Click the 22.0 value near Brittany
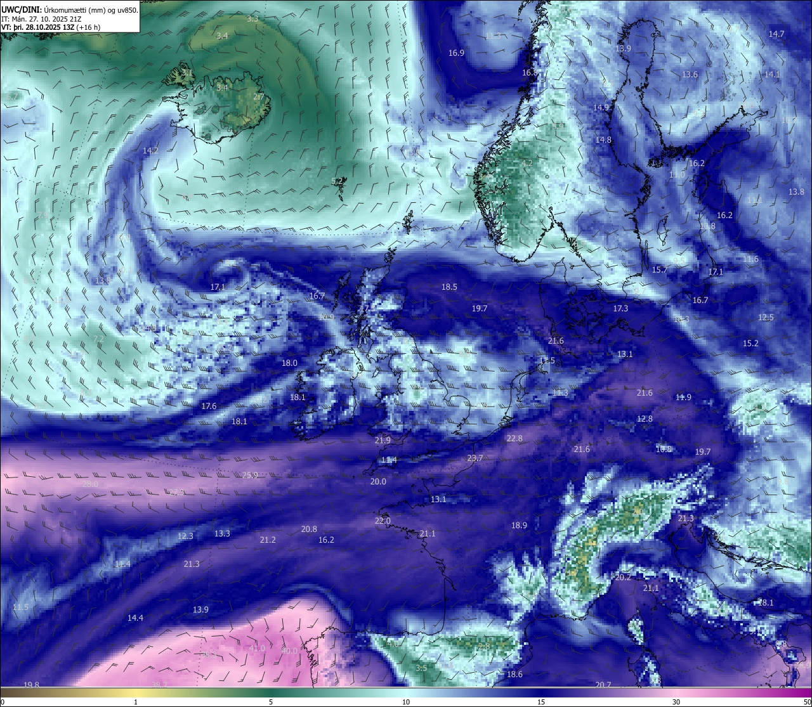This screenshot has width=812, height=707. pyautogui.click(x=383, y=521)
